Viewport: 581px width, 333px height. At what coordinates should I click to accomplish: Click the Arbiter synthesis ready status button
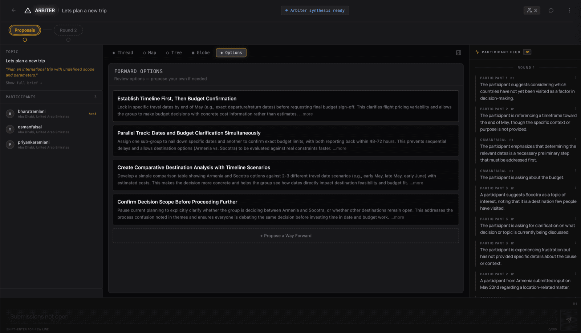(x=315, y=11)
